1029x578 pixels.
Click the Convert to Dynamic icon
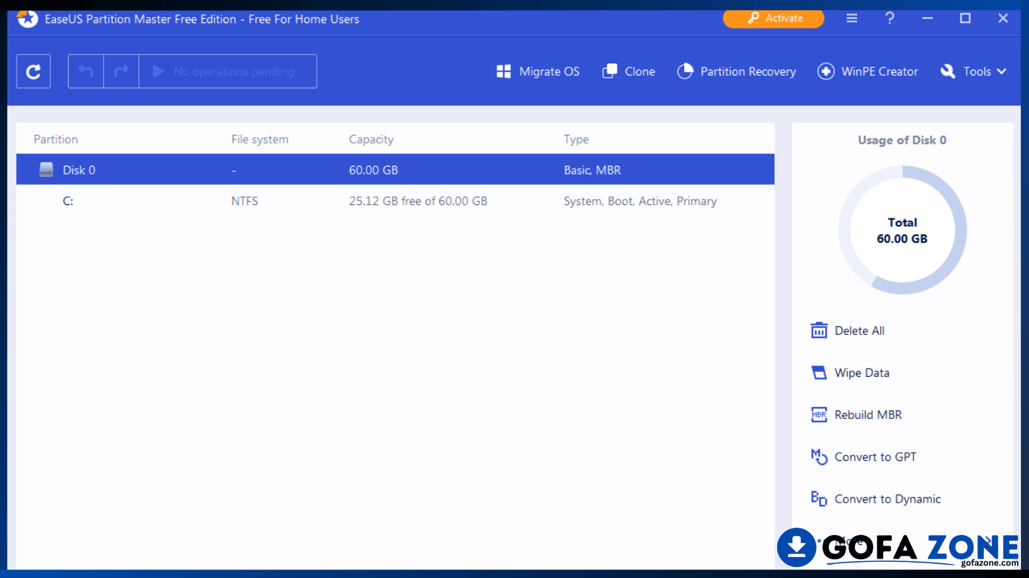coord(819,499)
